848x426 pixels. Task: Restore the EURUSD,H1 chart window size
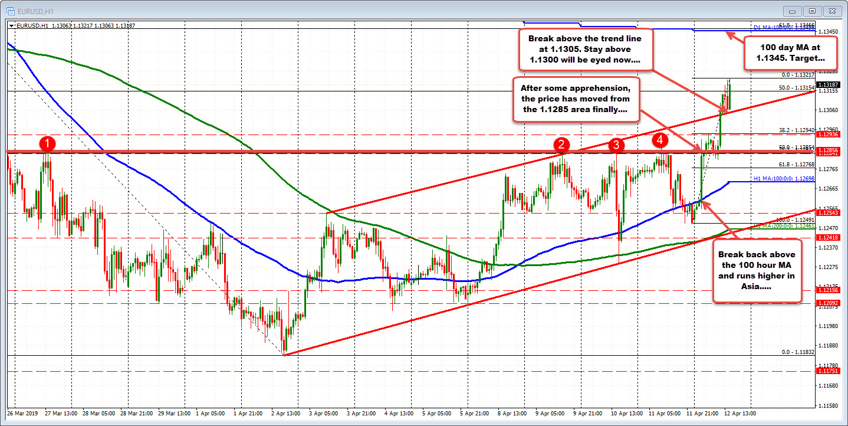[813, 11]
